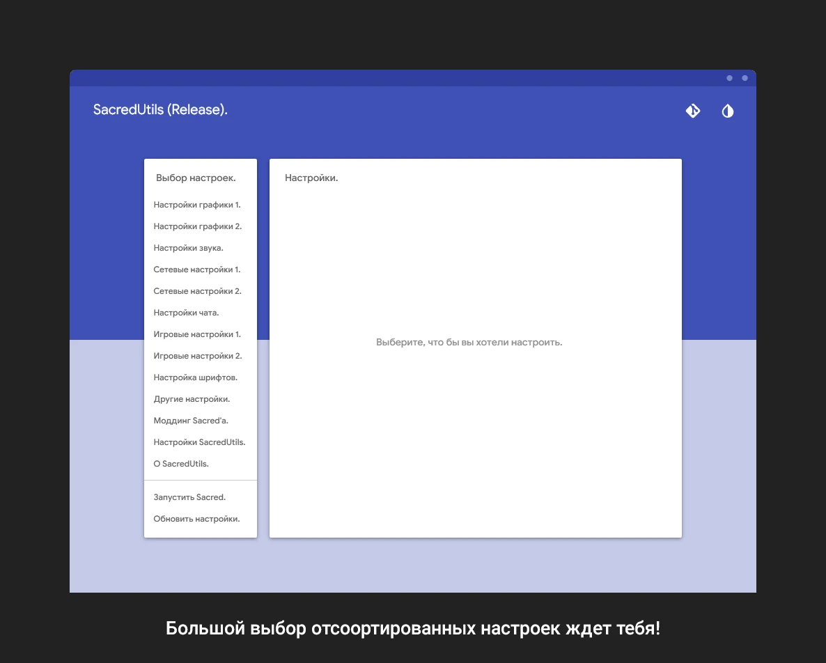This screenshot has width=826, height=663.
Task: Open Настройки графики 1 section
Action: 197,205
